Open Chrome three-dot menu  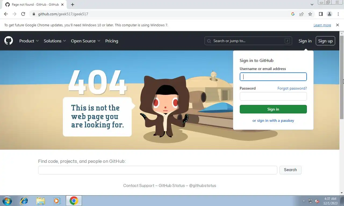pyautogui.click(x=338, y=14)
